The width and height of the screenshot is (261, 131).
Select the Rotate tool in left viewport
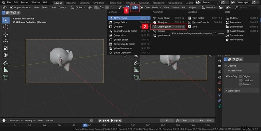pyautogui.click(x=6, y=41)
